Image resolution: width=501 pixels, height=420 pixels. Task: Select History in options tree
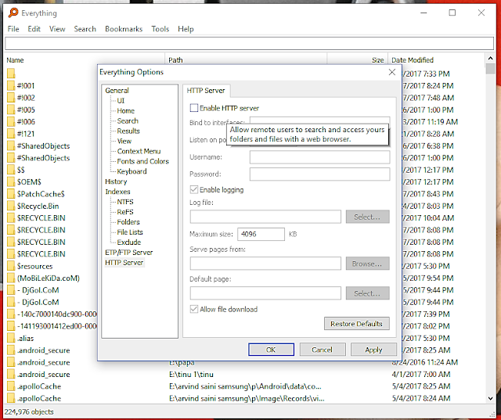click(x=116, y=181)
